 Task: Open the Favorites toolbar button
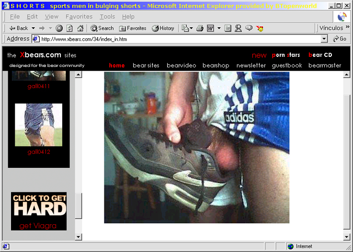click(x=133, y=28)
